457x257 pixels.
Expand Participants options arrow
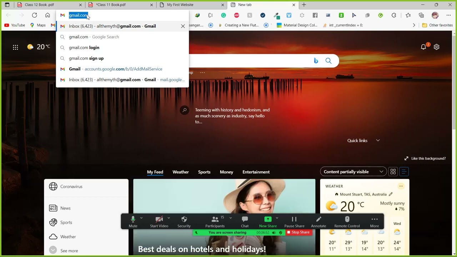point(230,218)
